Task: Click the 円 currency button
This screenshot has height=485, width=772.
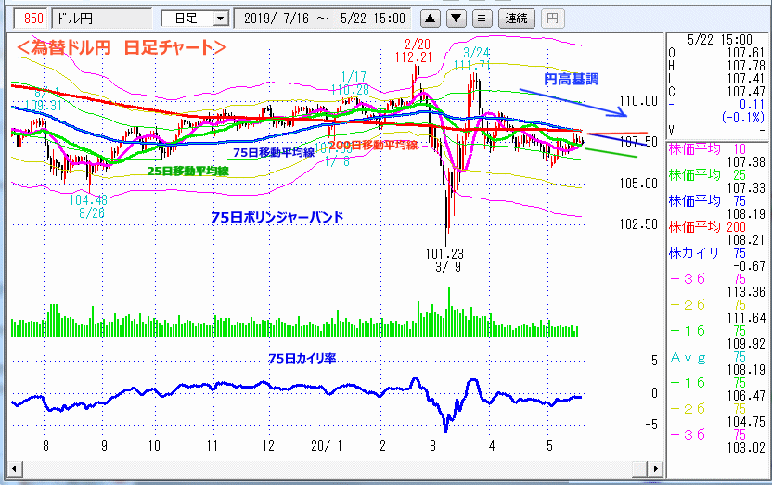Action: (x=551, y=18)
